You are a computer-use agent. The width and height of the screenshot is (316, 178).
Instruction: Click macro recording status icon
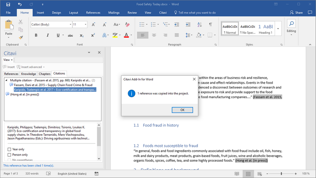pyautogui.click(x=96, y=173)
